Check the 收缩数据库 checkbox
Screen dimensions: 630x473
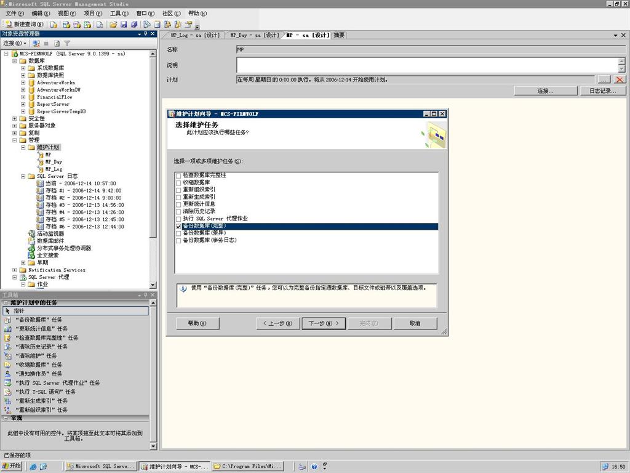(178, 183)
